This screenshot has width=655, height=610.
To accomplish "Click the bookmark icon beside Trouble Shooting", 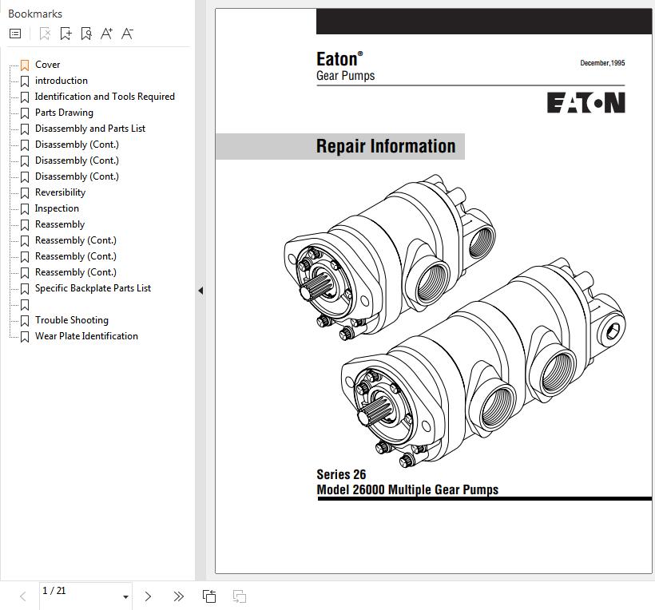I will pos(25,321).
